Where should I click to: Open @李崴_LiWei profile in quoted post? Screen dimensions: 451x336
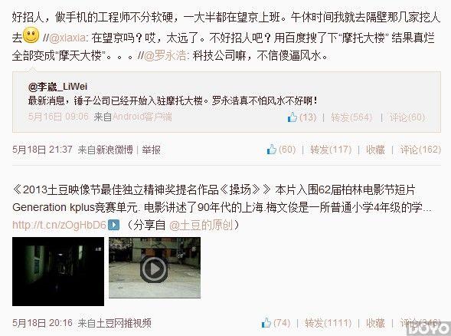[x=57, y=87]
